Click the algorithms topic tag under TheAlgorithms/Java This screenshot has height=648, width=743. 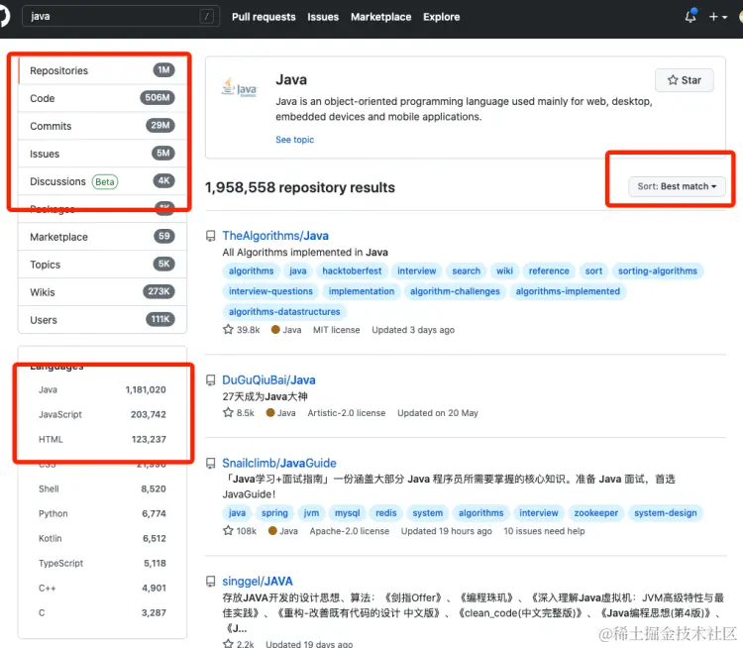(x=252, y=271)
